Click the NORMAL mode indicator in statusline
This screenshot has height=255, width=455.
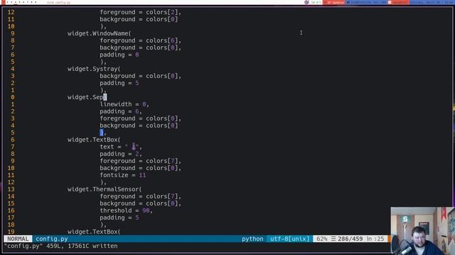click(x=18, y=239)
